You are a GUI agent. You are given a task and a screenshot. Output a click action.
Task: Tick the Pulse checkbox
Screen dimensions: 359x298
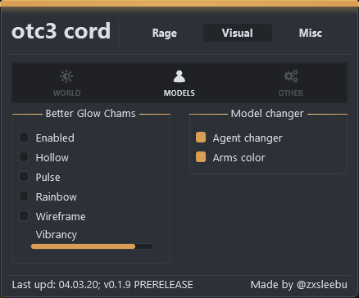click(24, 177)
